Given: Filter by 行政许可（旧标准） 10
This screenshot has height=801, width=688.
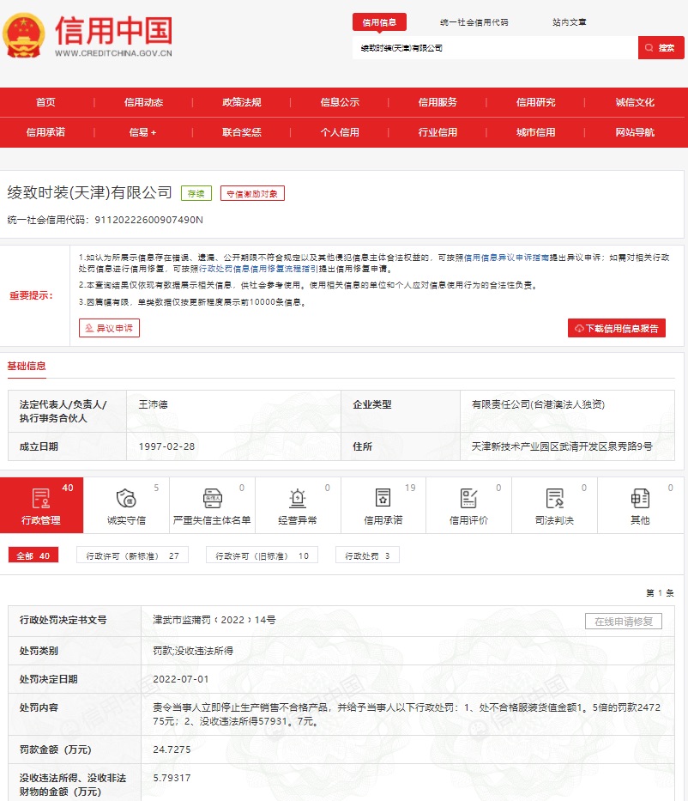Looking at the screenshot, I should click(x=262, y=555).
